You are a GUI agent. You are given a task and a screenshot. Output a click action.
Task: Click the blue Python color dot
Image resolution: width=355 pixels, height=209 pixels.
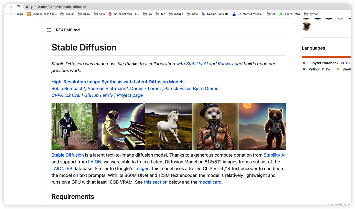[x=304, y=69]
